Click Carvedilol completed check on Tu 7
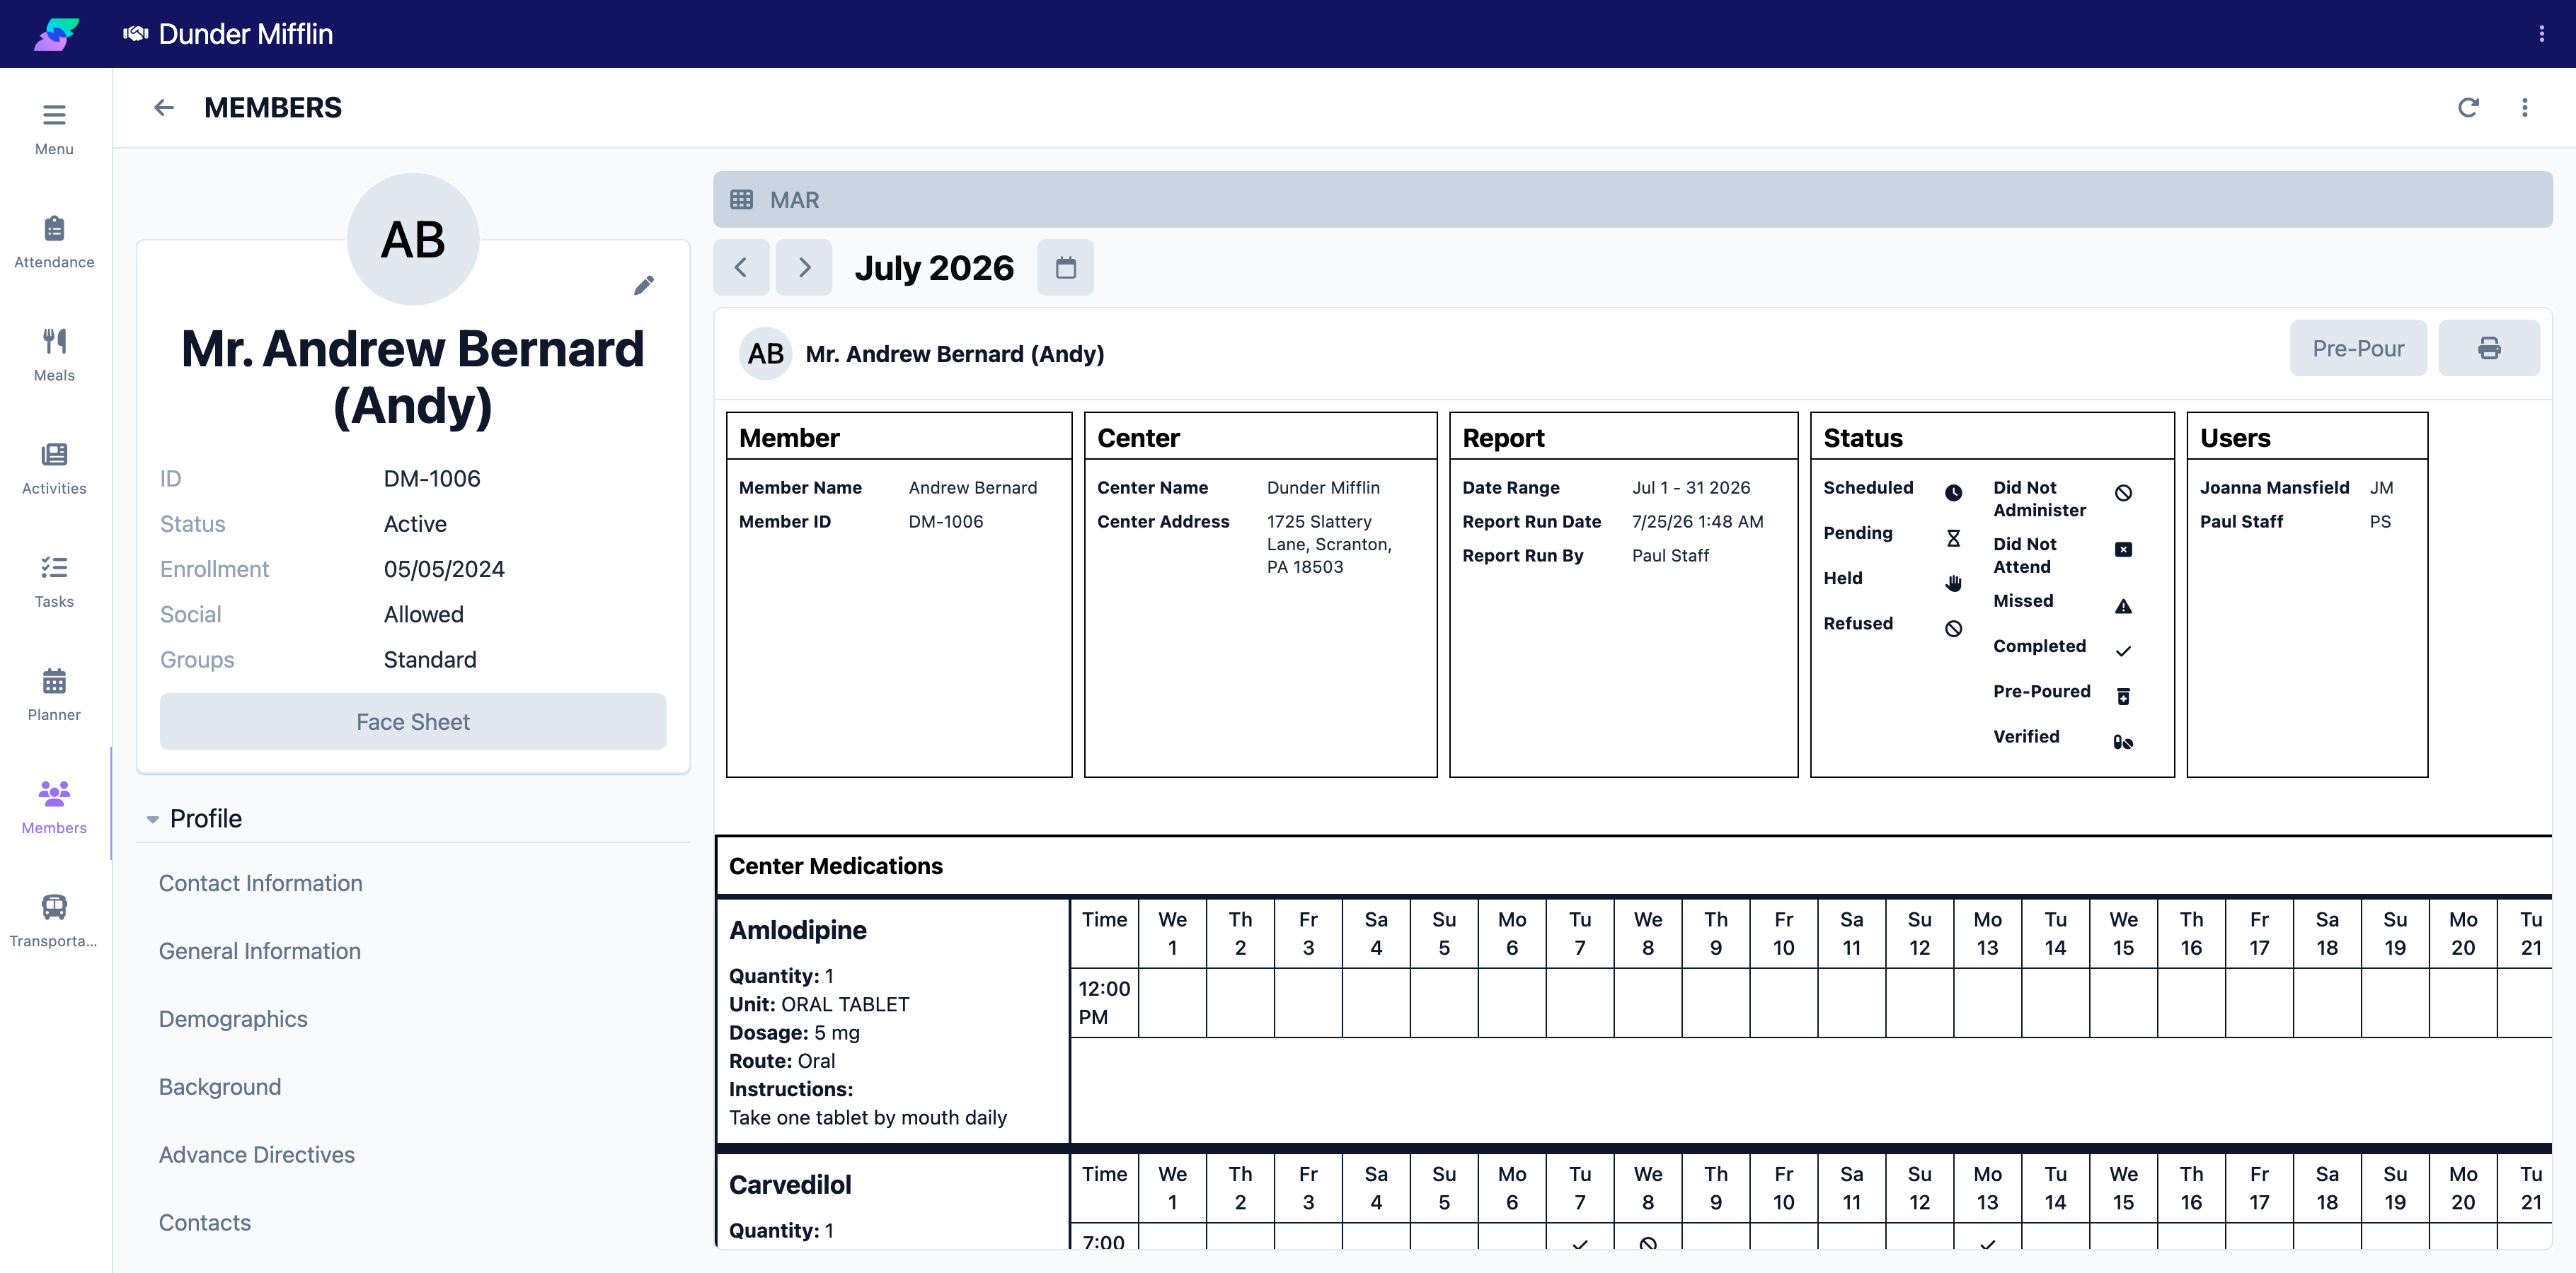The height and width of the screenshot is (1273, 2576). point(1580,1243)
